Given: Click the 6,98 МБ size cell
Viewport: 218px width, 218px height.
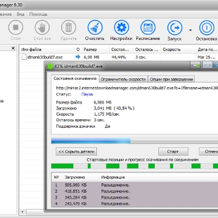Looking at the screenshot, I should click(x=91, y=57).
